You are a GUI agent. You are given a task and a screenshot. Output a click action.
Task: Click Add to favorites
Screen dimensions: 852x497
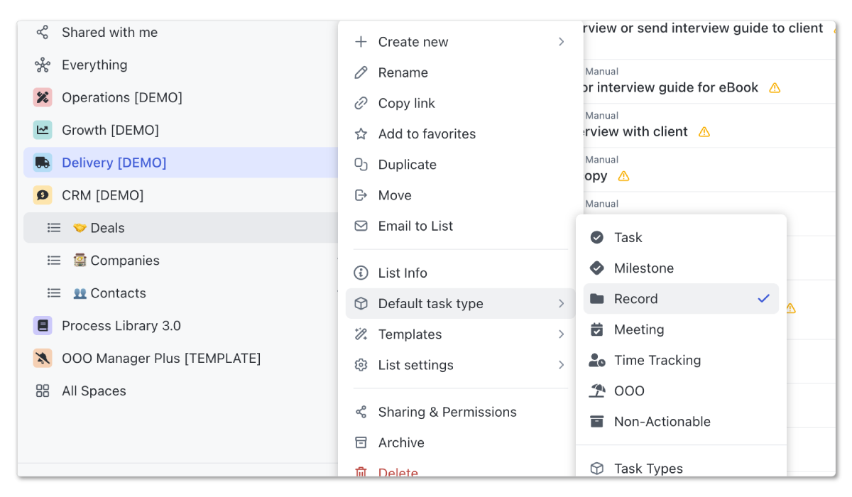[x=427, y=133]
